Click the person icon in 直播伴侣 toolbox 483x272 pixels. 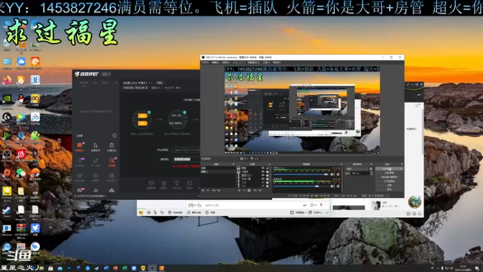[x=95, y=145]
